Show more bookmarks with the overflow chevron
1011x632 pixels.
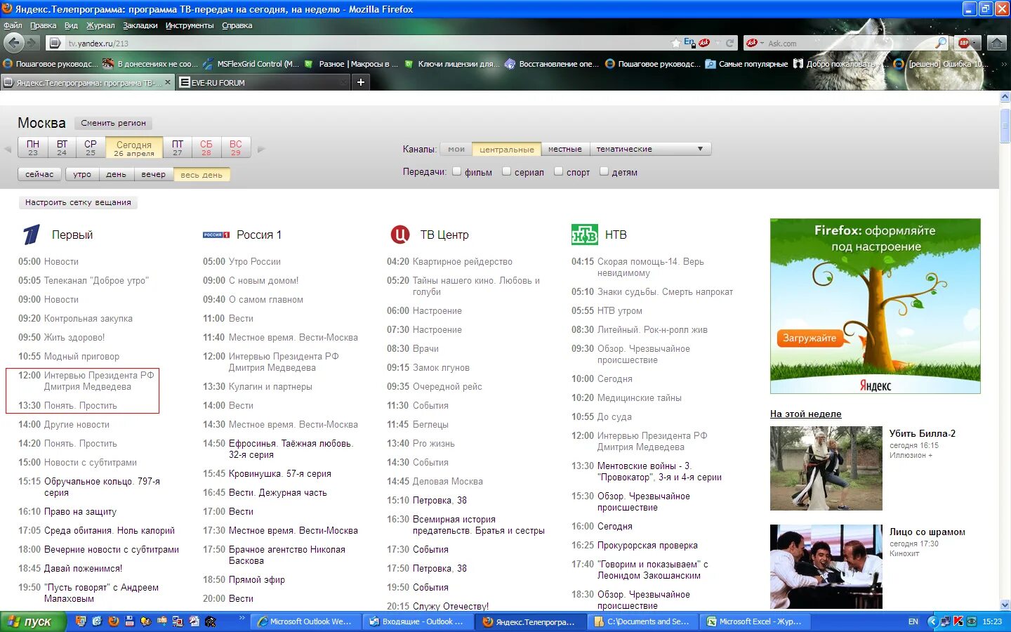tap(1004, 64)
